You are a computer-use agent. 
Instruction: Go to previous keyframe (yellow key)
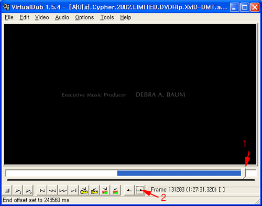84,190
